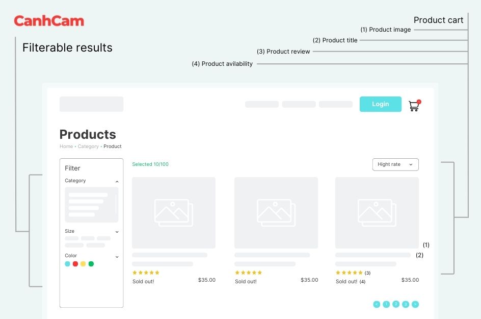Click the previous page arrow in pagination
Image resolution: width=481 pixels, height=319 pixels.
(x=376, y=304)
